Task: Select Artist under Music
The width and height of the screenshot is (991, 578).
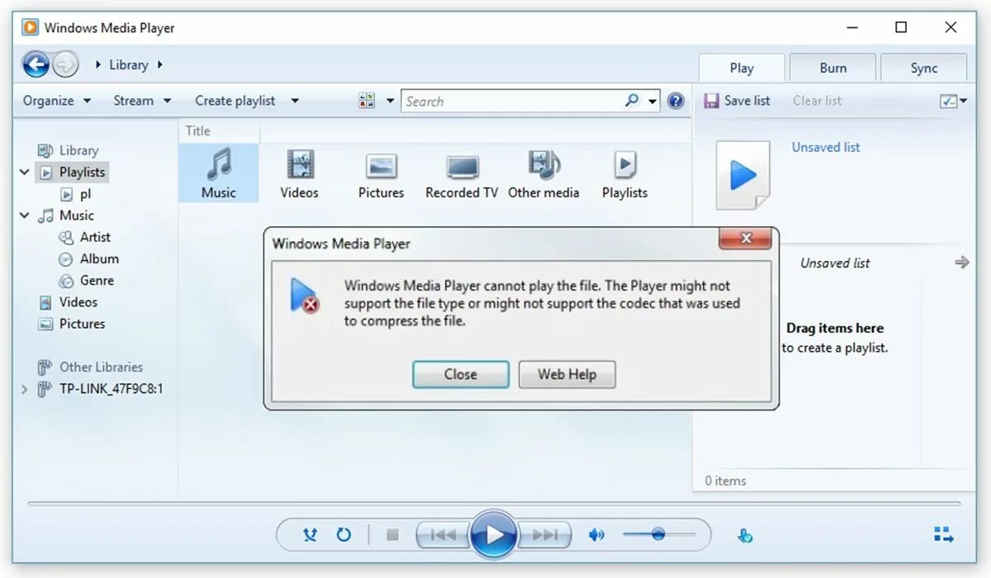Action: (x=85, y=237)
